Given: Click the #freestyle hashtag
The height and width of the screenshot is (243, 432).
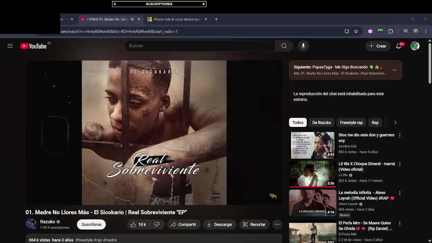Looking at the screenshot, I should click(84, 240).
